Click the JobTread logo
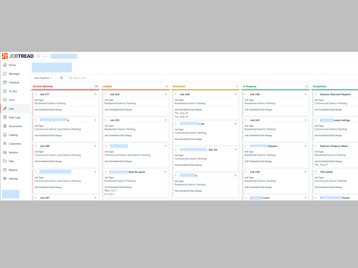The image size is (358, 268). point(18,56)
